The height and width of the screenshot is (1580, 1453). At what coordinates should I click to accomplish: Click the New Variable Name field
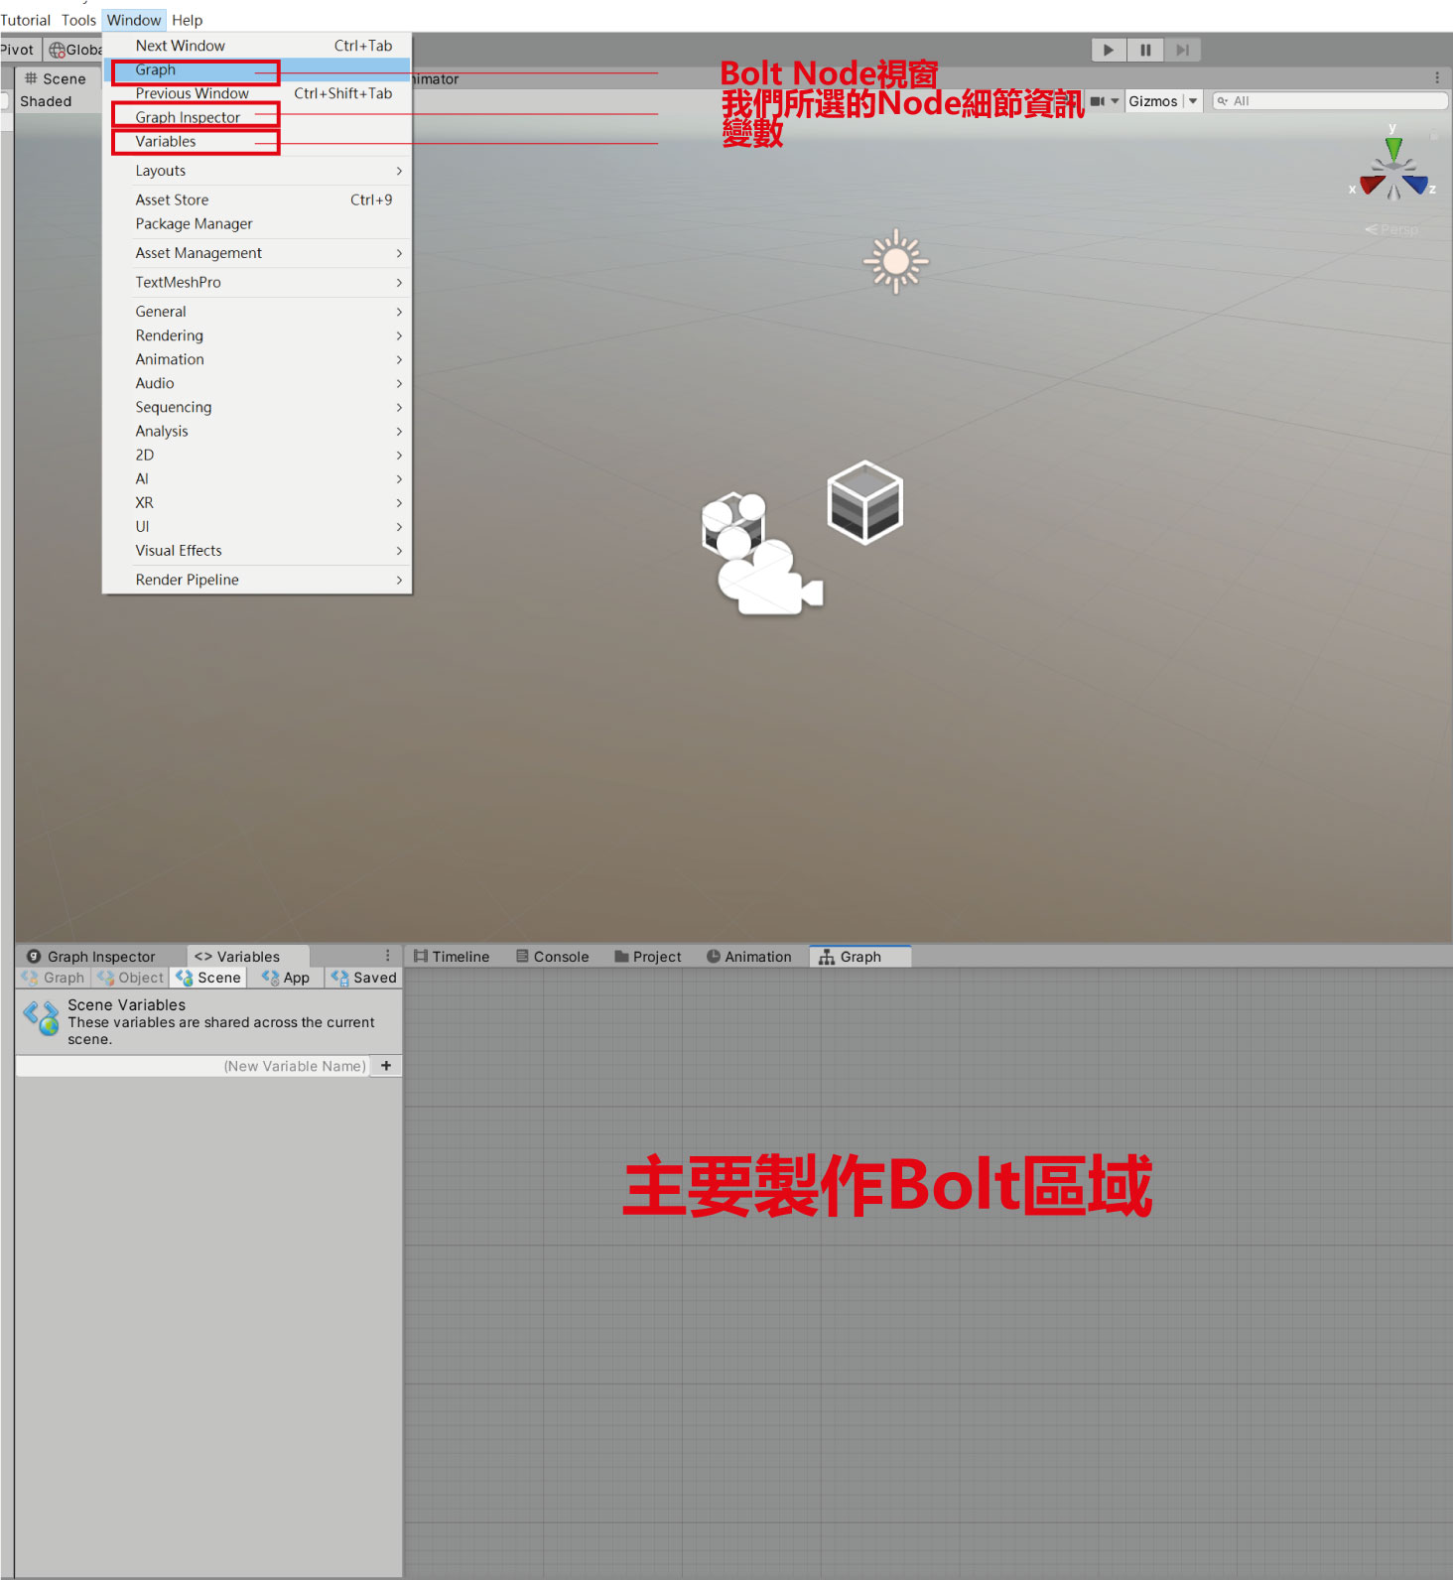[194, 1066]
